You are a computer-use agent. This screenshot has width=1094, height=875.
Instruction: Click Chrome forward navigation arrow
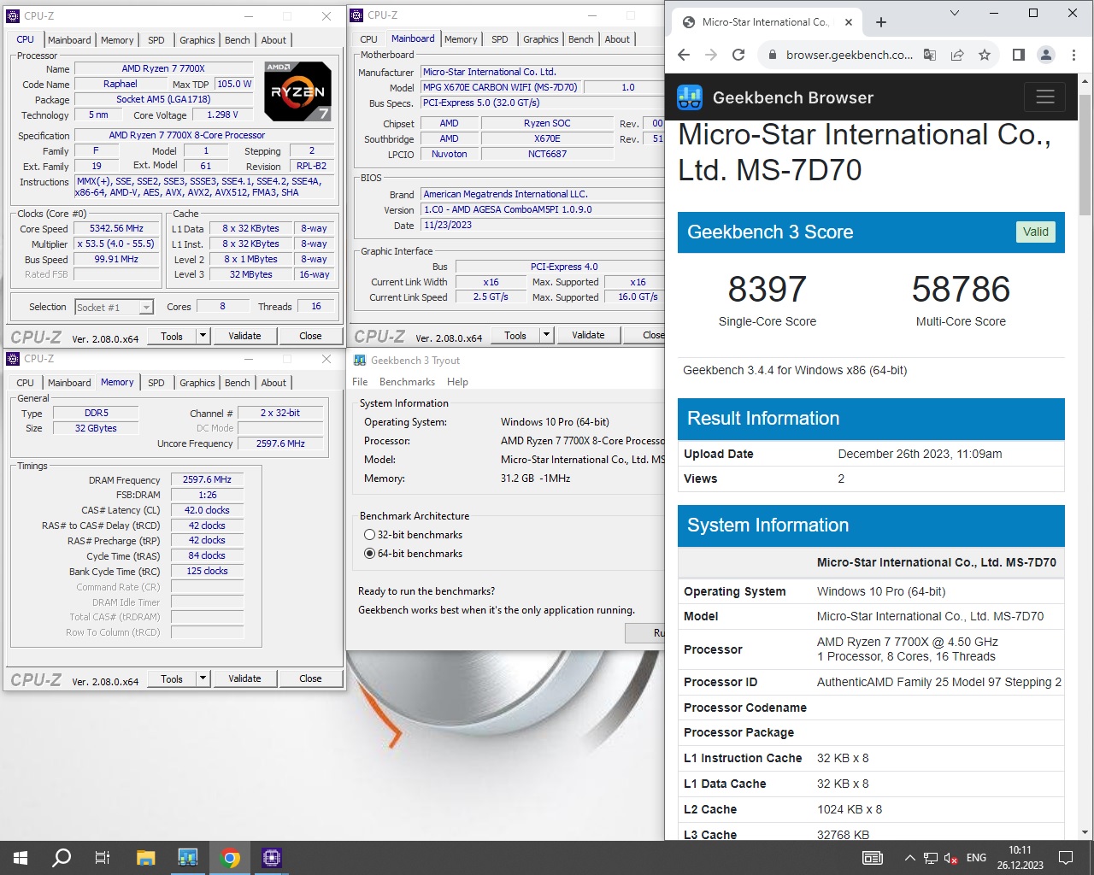pos(711,55)
